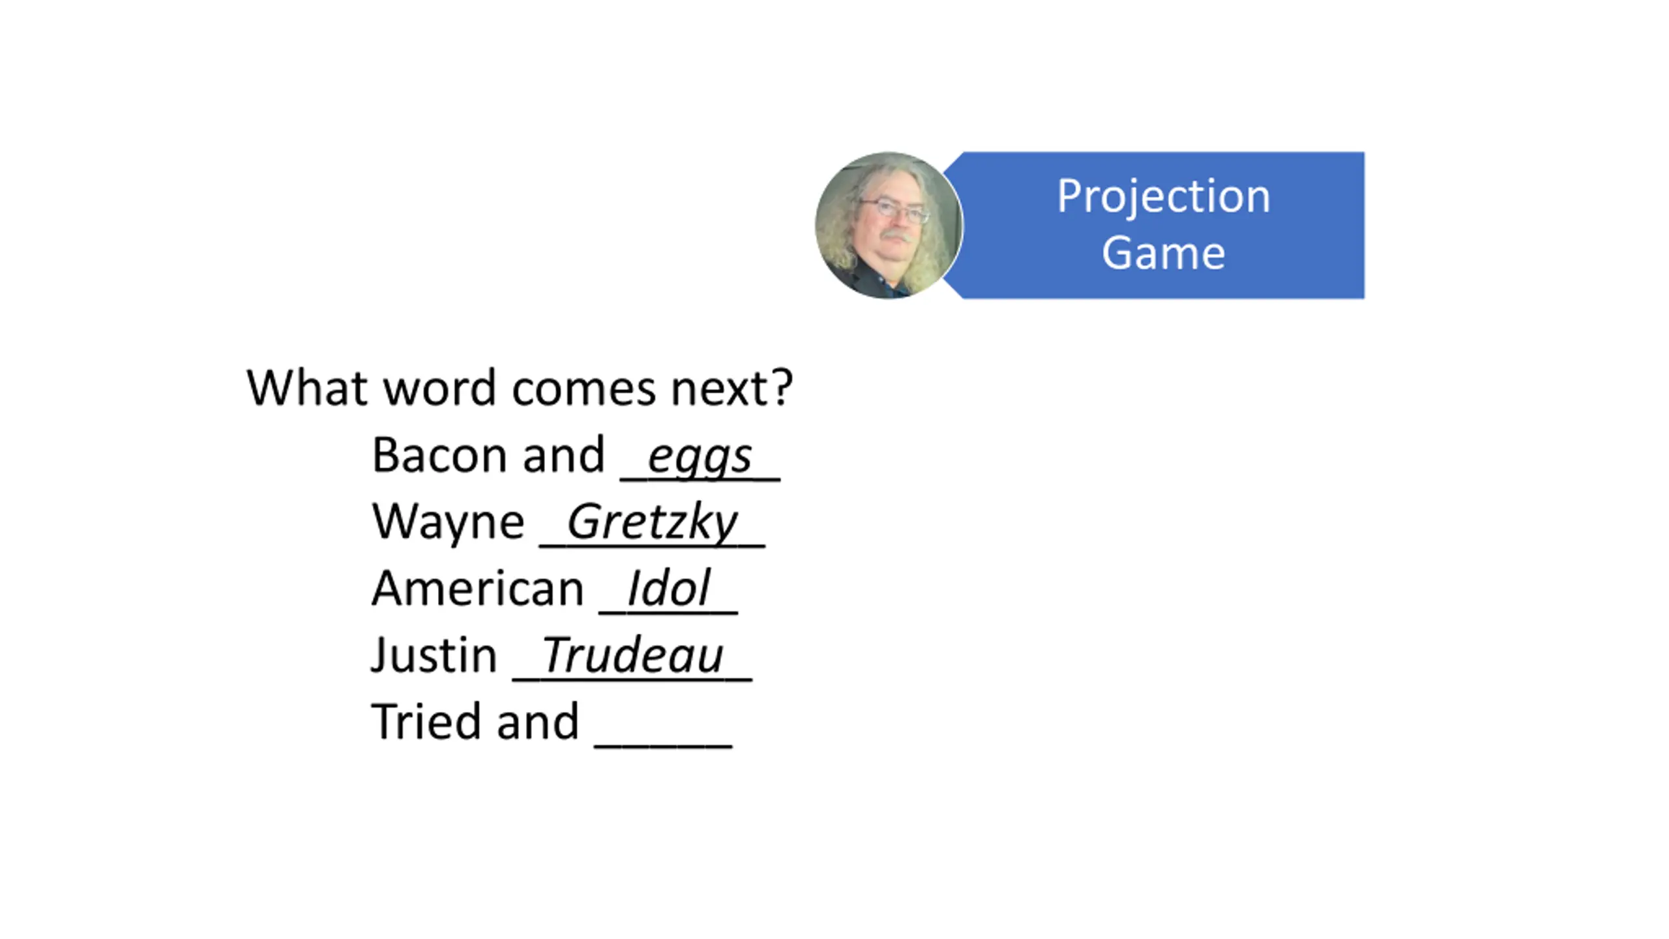Screen dimensions: 1669x939
Task: Click the word Game in banner
Action: (1164, 253)
